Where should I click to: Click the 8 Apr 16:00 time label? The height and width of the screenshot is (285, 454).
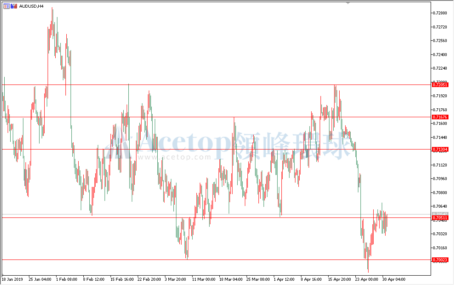coord(311,279)
